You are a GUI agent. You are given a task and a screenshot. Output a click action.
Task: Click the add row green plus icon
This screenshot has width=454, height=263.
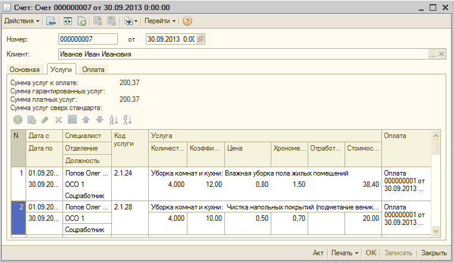point(18,120)
